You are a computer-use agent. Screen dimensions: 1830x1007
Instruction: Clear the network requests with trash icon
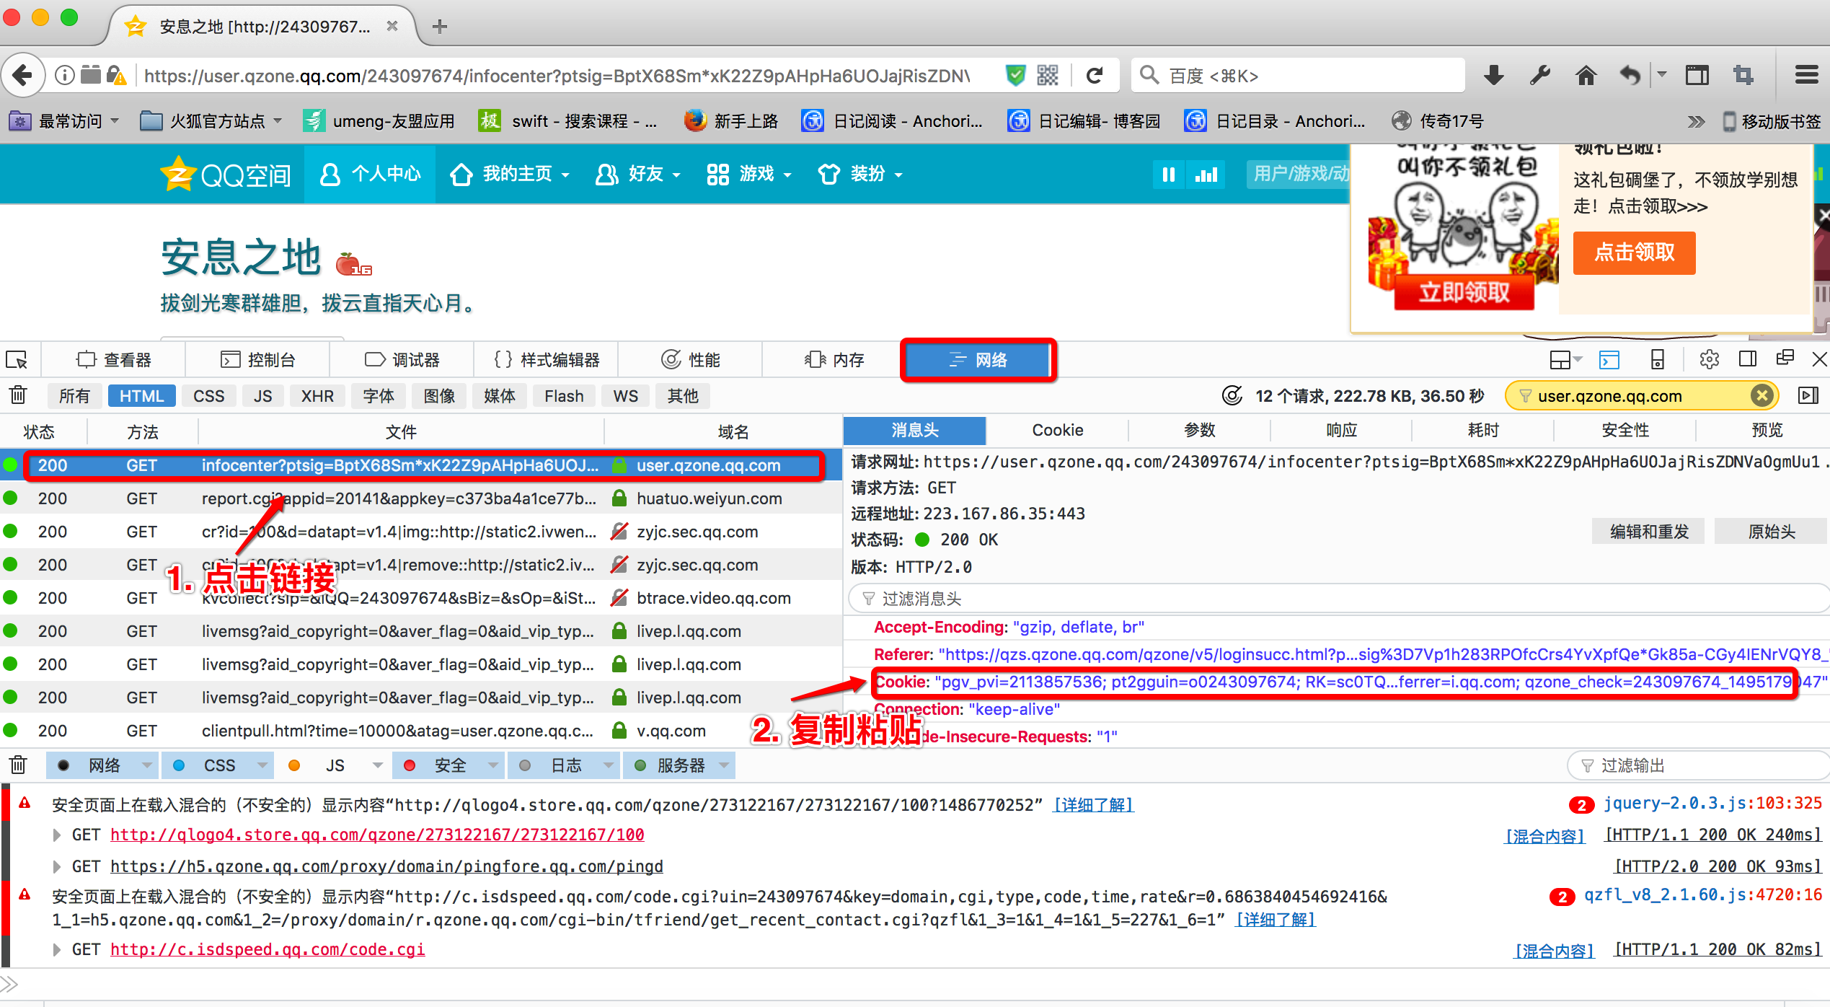click(x=18, y=395)
